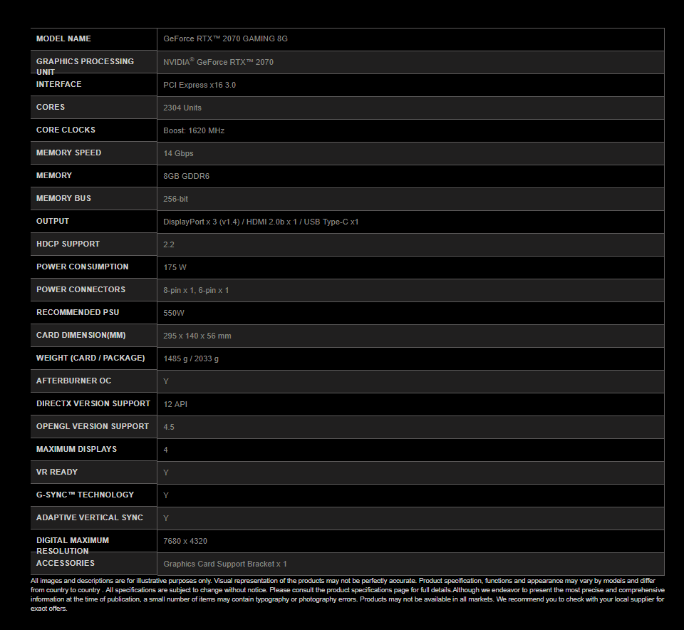Viewport: 684px width, 630px height.
Task: Select the ACCESSORIES label
Action: [66, 563]
